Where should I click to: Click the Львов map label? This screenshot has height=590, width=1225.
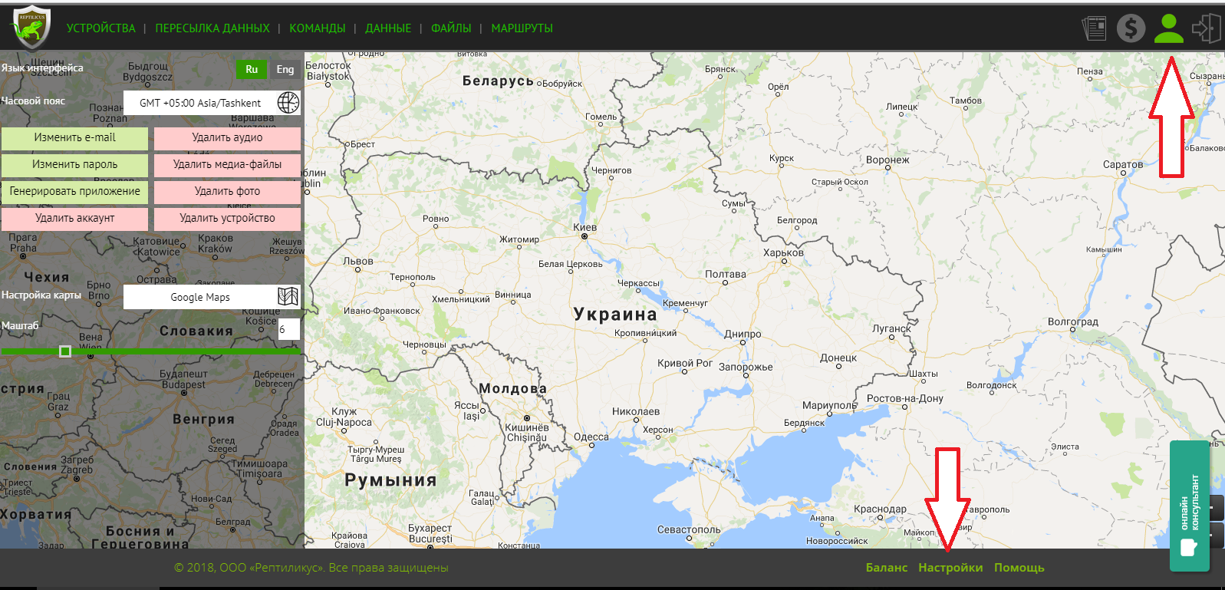pyautogui.click(x=358, y=261)
